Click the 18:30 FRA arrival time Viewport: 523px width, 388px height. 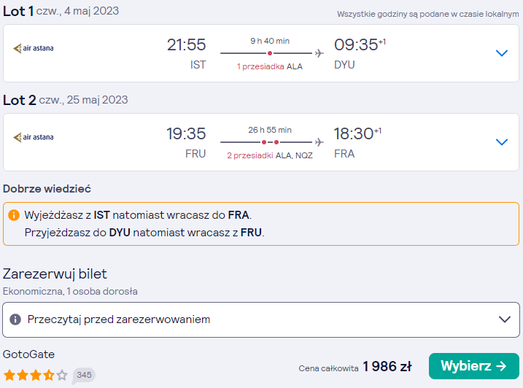[x=354, y=133]
